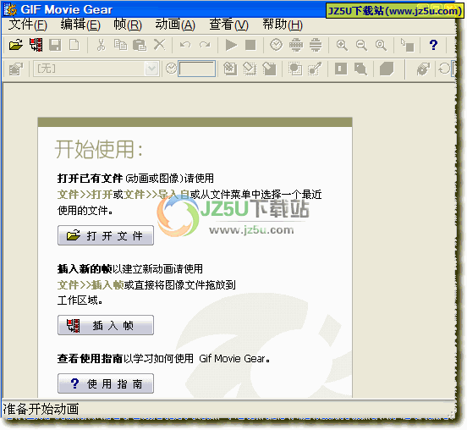The image size is (467, 430).
Task: Click the frame delay input field
Action: [x=196, y=69]
